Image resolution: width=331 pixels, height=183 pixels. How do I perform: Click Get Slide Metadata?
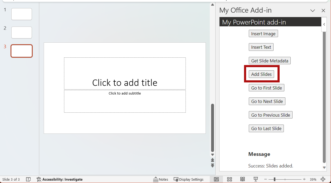point(269,61)
